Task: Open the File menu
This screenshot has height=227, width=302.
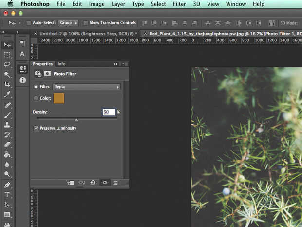Action: click(x=61, y=4)
